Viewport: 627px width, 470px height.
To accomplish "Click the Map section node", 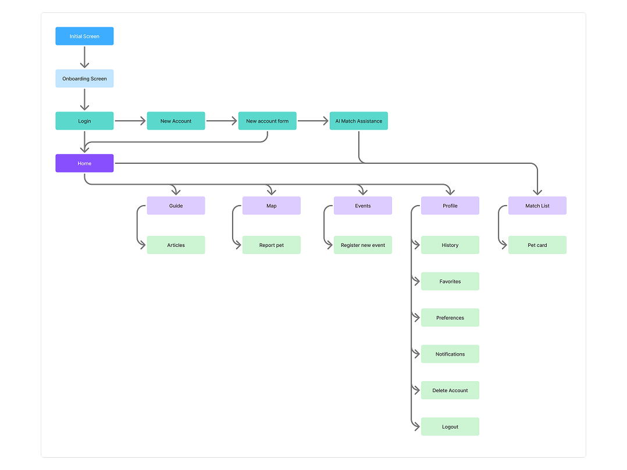I will pyautogui.click(x=271, y=206).
